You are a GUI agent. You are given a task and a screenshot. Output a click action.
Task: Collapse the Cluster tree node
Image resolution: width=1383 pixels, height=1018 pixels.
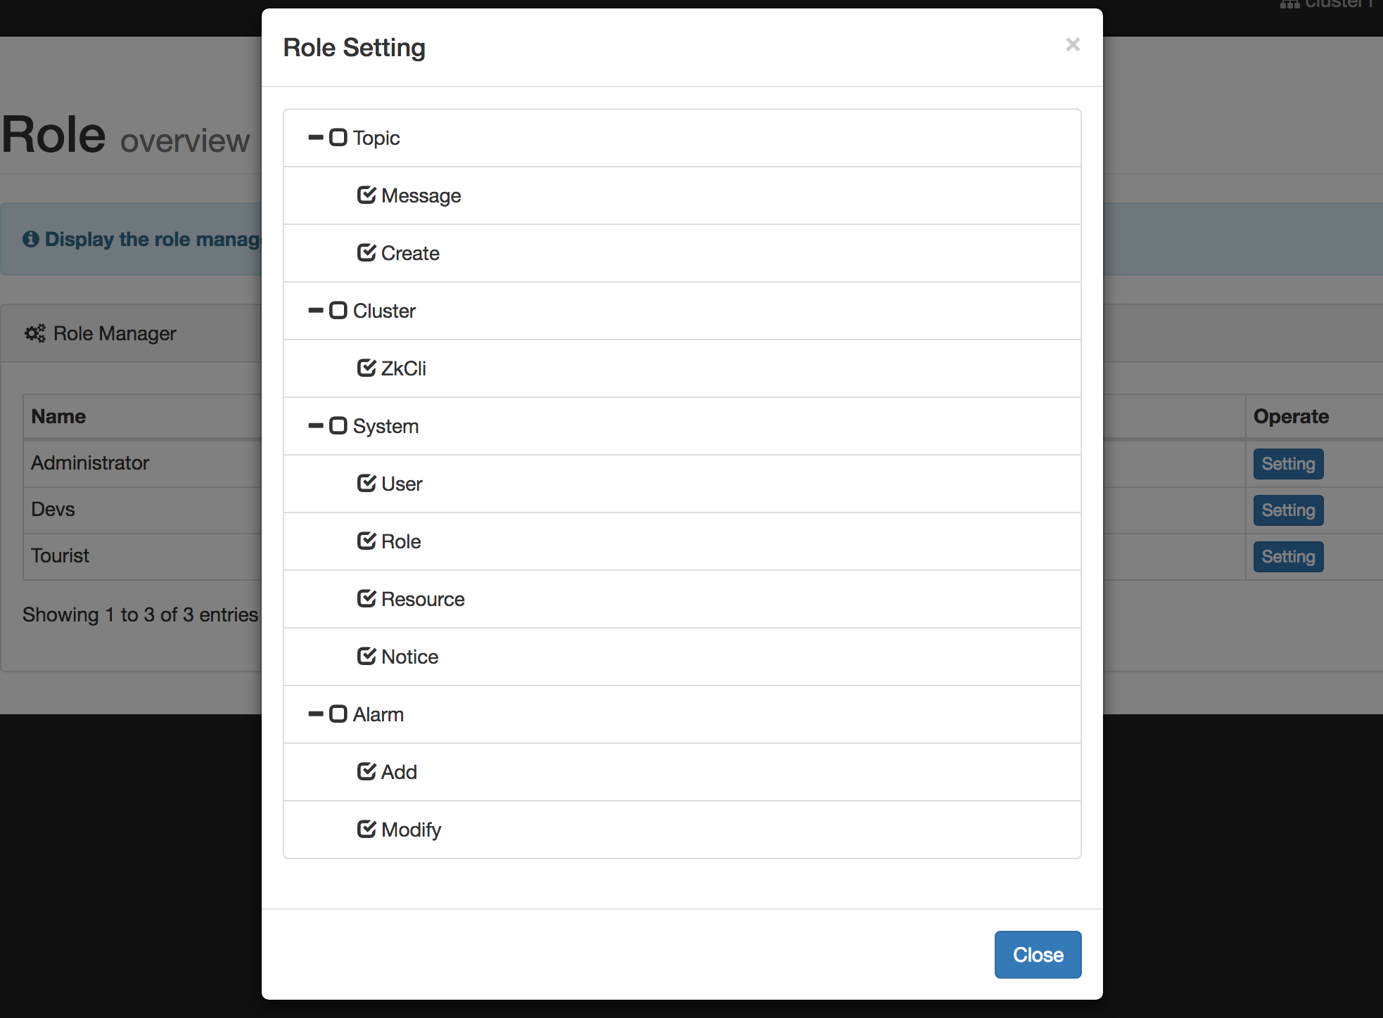[x=316, y=311]
